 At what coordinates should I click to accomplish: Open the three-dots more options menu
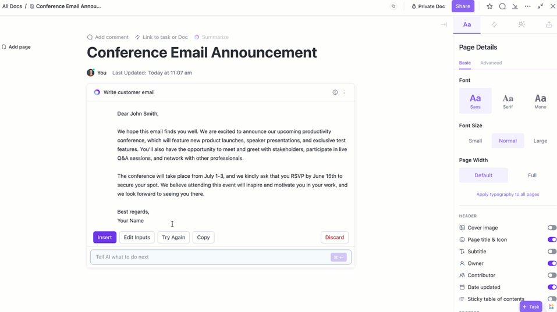(527, 6)
